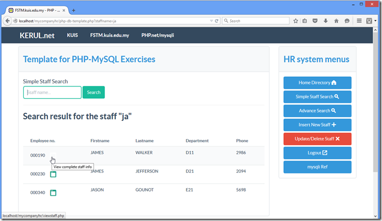View complete info for staff 000340
382x221 pixels.
(53, 193)
